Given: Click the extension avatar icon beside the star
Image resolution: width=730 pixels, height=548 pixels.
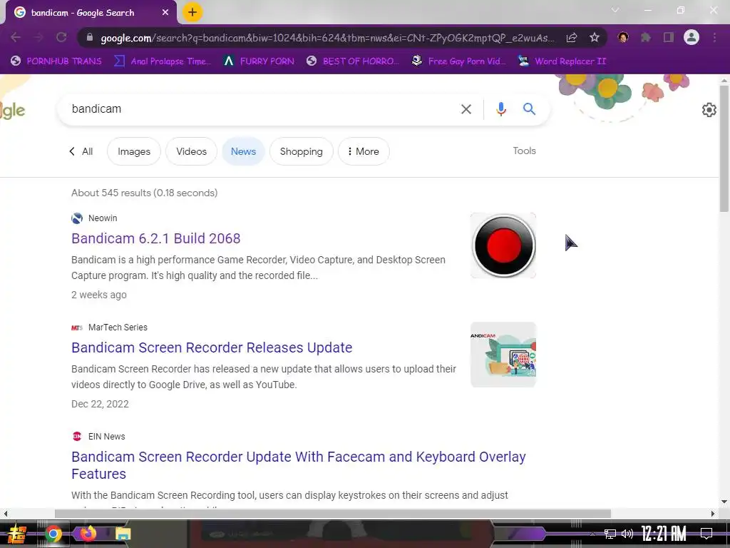Looking at the screenshot, I should [623, 37].
